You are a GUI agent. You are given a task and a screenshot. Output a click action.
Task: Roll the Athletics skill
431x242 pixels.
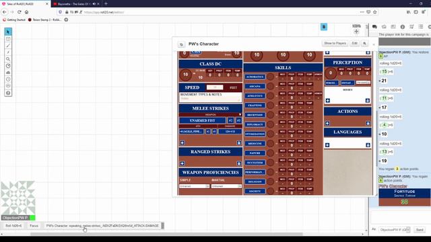(x=255, y=96)
